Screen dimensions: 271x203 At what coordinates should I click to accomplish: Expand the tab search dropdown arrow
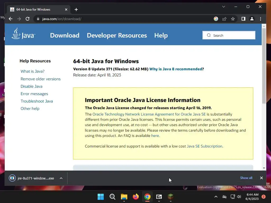tap(223, 7)
